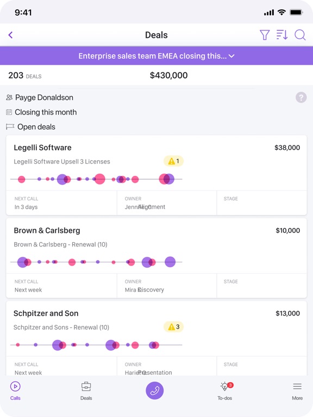The width and height of the screenshot is (313, 417).
Task: Open the help question mark icon
Action: coord(301,98)
